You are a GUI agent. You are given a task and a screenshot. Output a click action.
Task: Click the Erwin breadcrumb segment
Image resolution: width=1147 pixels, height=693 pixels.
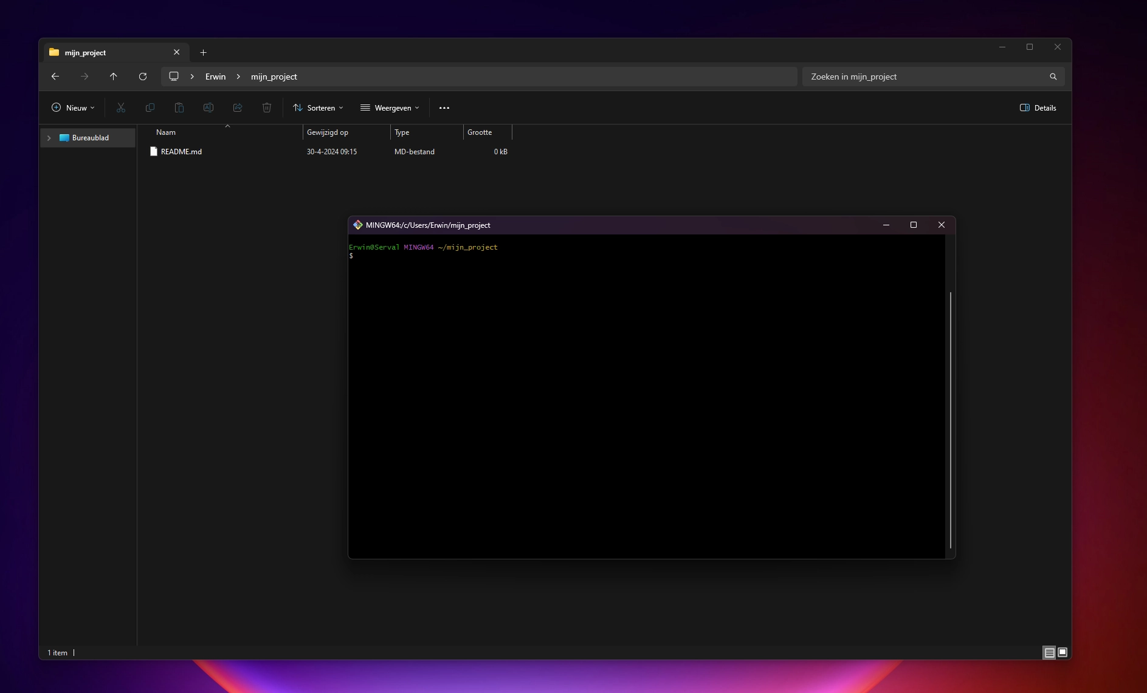point(215,77)
